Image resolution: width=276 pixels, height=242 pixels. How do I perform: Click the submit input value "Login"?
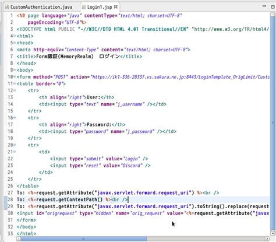point(132,159)
